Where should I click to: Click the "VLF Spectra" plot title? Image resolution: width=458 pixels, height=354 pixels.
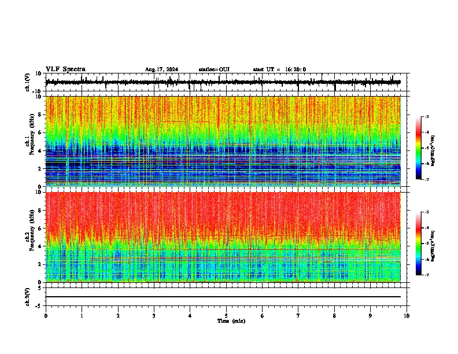(65, 69)
